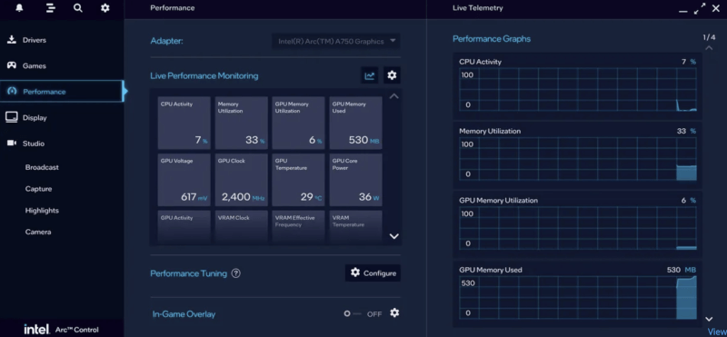
Task: Click Performance Tuning help question icon
Action: pyautogui.click(x=236, y=273)
